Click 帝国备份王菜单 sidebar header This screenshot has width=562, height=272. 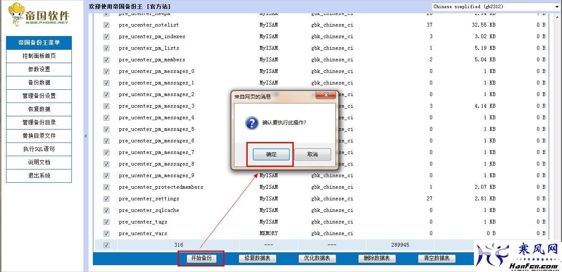(x=39, y=43)
